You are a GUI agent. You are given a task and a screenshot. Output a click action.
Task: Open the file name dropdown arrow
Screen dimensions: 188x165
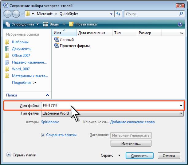click(181, 106)
